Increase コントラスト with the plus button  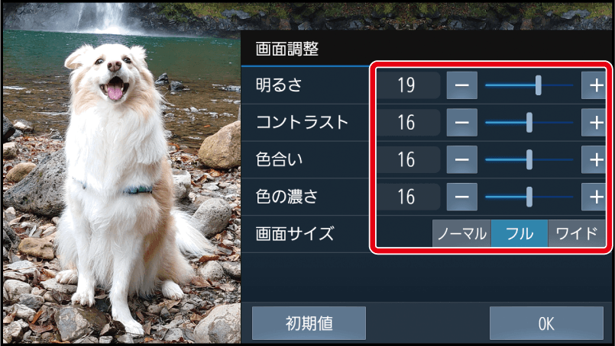click(x=594, y=123)
